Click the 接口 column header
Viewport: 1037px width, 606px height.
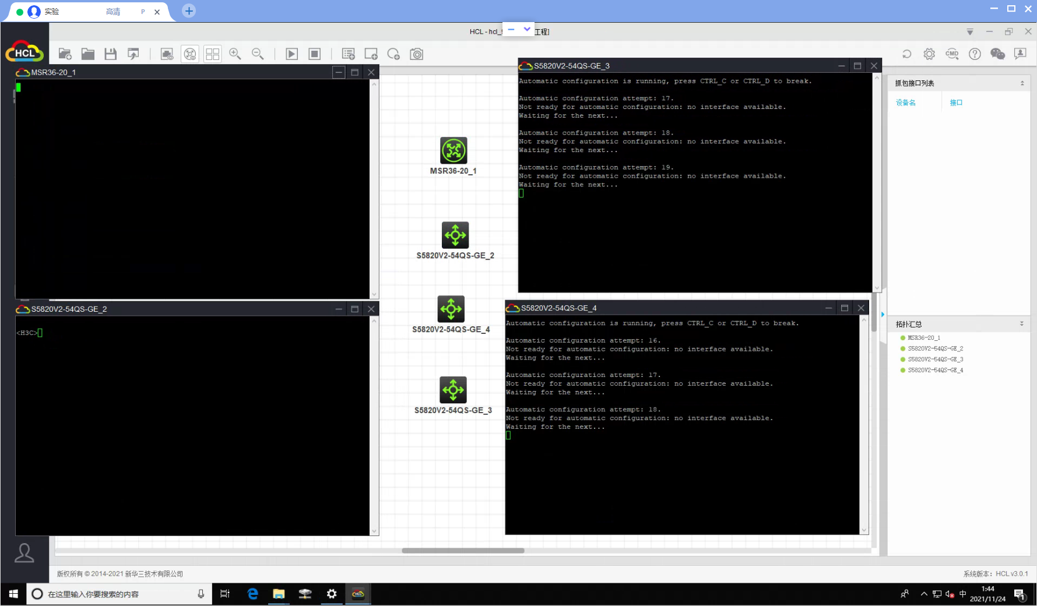tap(956, 103)
